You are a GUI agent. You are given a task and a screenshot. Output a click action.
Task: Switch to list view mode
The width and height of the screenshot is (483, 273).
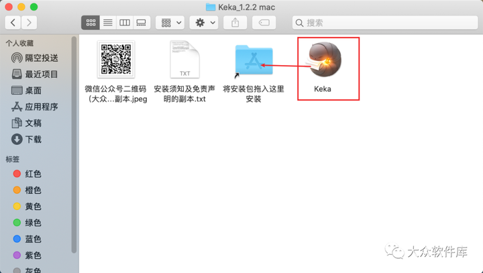tap(108, 23)
